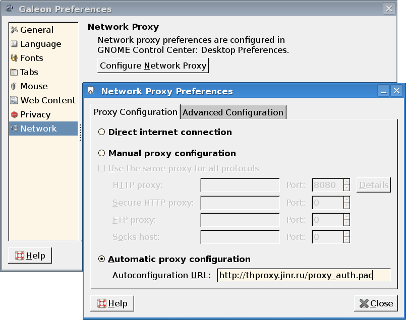406x320 pixels.
Task: Open the Fonts preferences category
Action: pyautogui.click(x=43, y=58)
